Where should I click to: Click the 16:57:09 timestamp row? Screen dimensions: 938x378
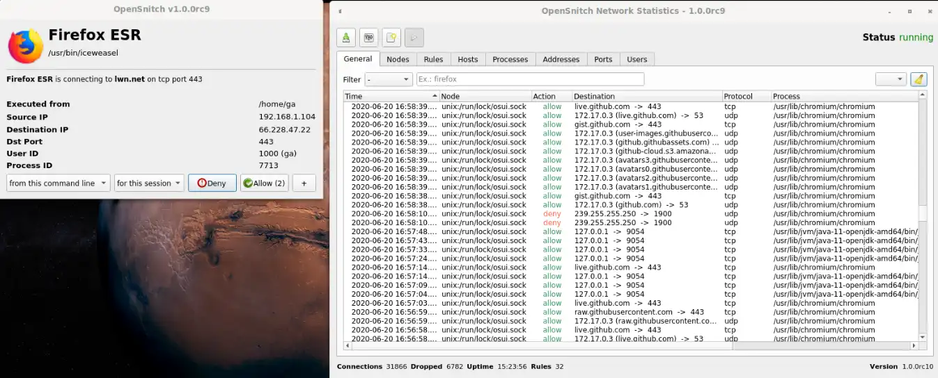(x=632, y=285)
